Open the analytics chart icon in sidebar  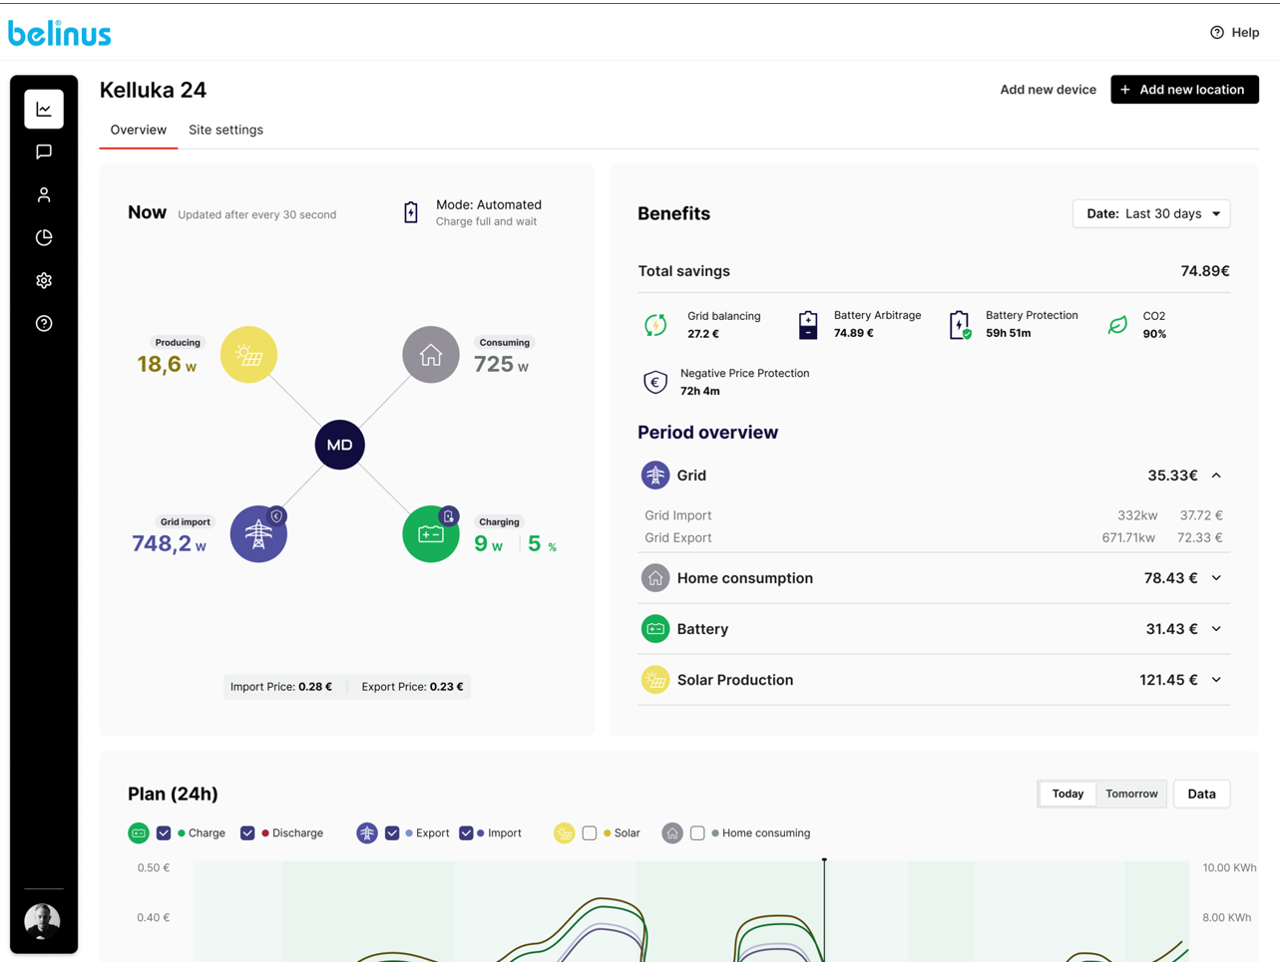click(44, 110)
